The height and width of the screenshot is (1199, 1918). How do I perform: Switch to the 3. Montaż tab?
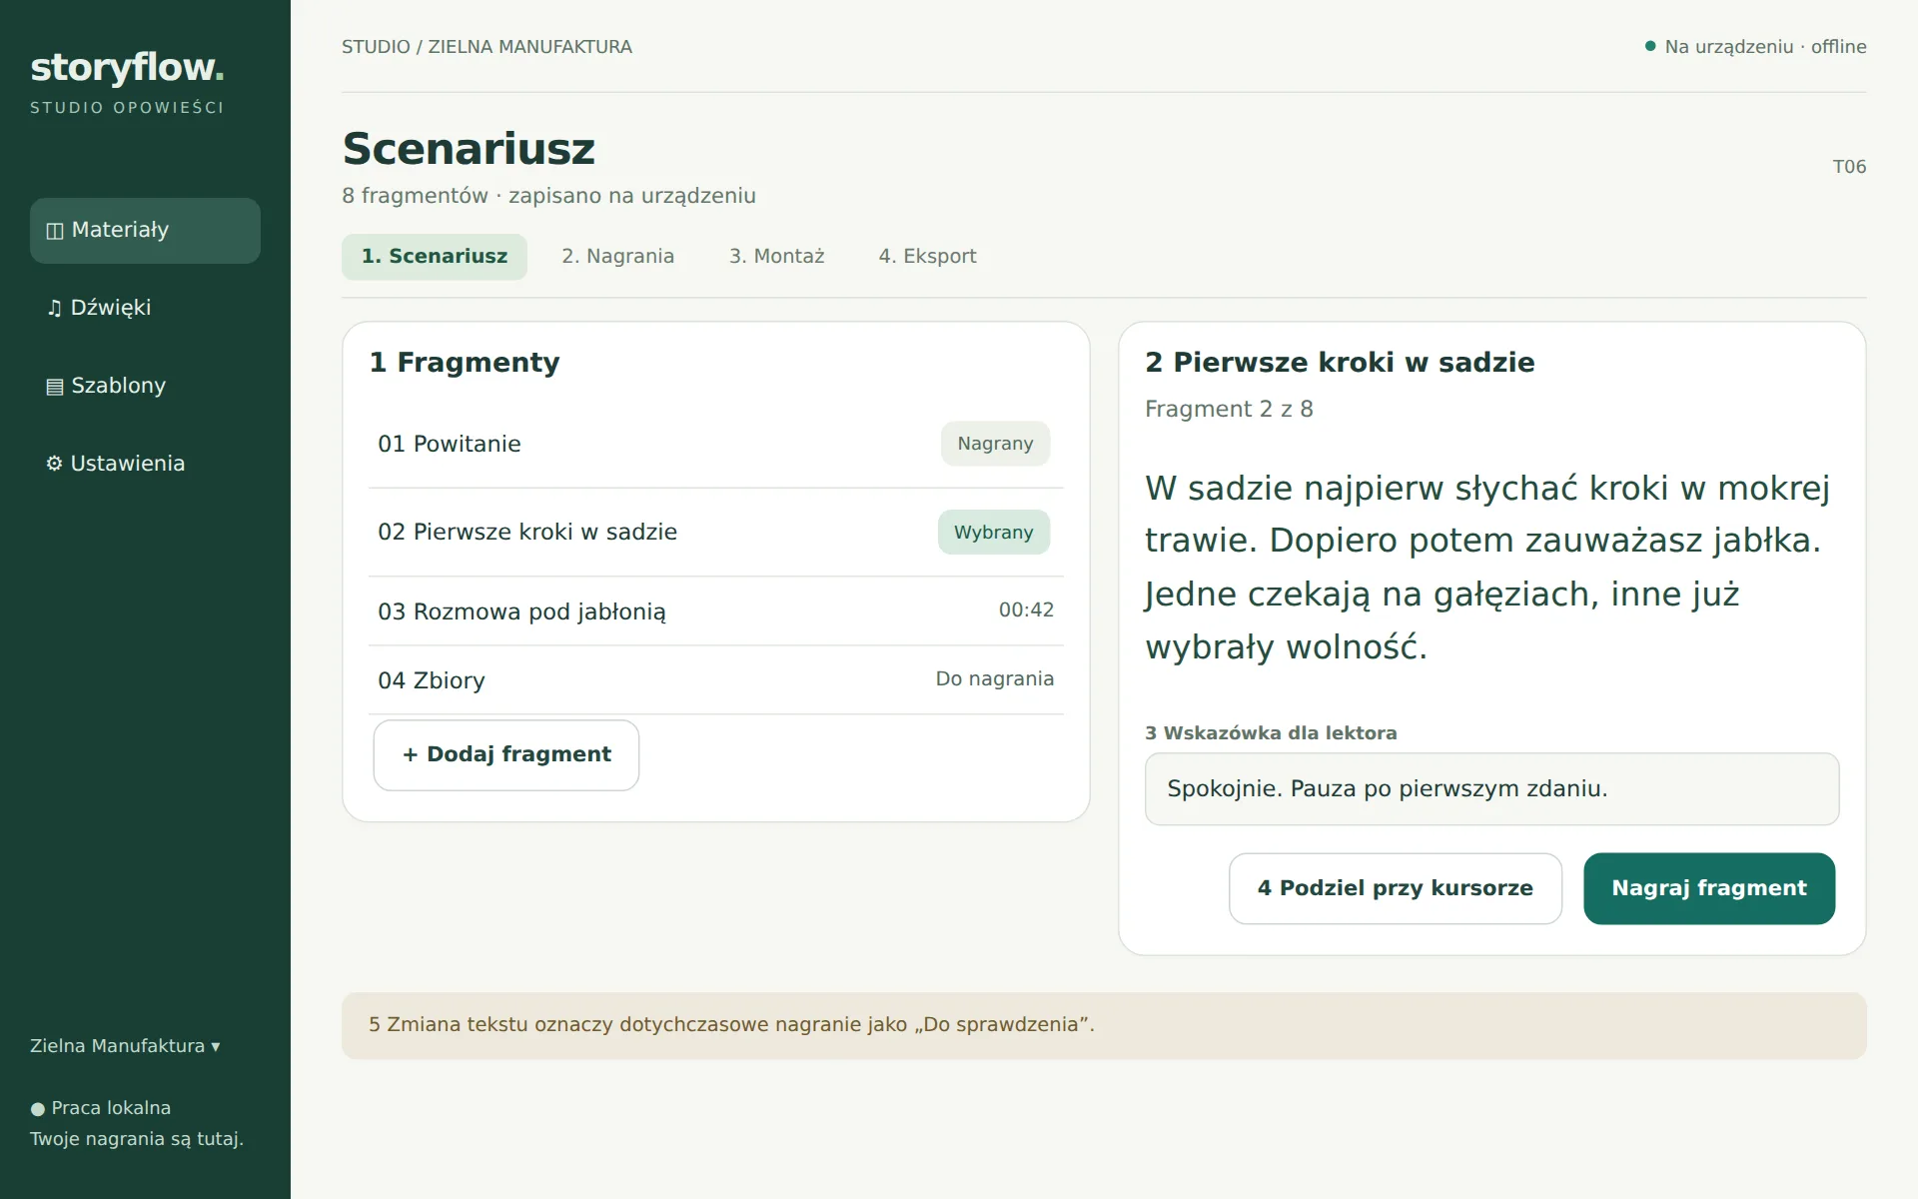776,257
